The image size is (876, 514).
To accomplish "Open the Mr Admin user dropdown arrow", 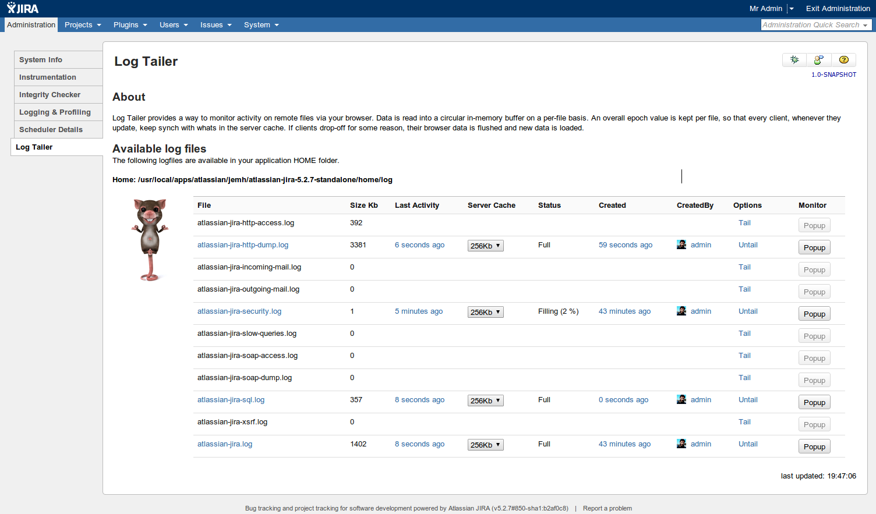I will [792, 9].
